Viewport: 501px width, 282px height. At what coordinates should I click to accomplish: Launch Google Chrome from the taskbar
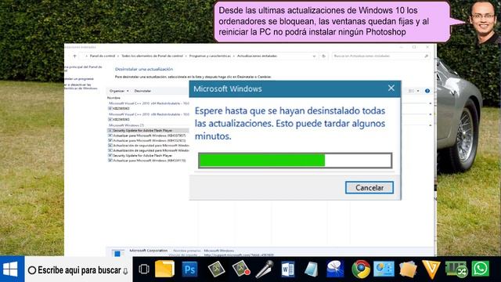(361, 269)
